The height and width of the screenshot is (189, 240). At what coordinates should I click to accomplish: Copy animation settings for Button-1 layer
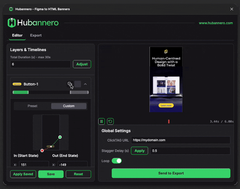[70, 84]
